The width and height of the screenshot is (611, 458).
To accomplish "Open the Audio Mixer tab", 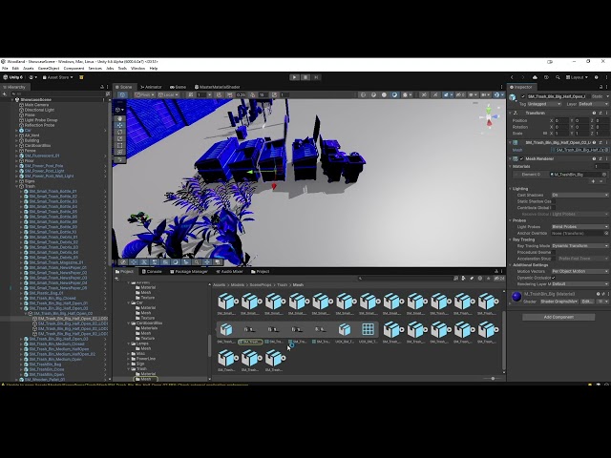I will (229, 271).
